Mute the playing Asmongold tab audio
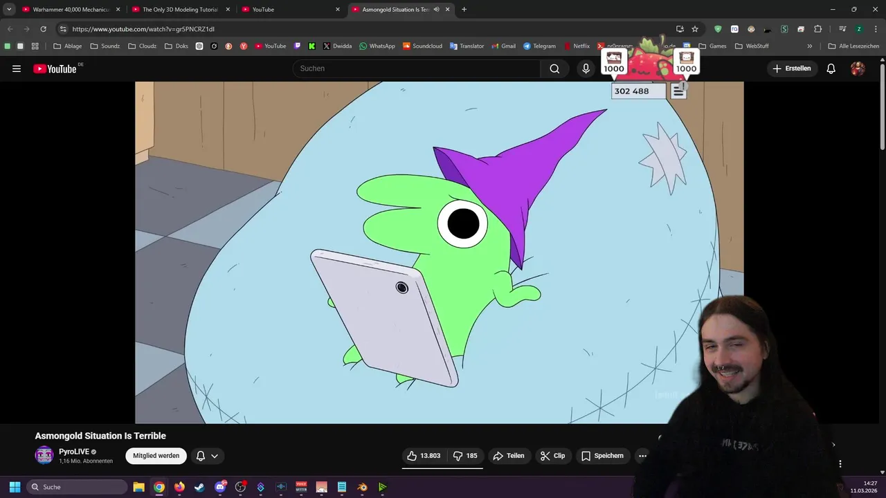The width and height of the screenshot is (886, 498). pos(436,10)
